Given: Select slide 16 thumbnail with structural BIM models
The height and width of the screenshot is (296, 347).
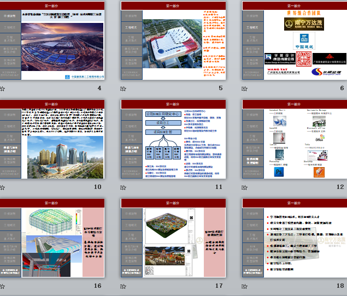Looking at the screenshot, I should [x=52, y=238].
